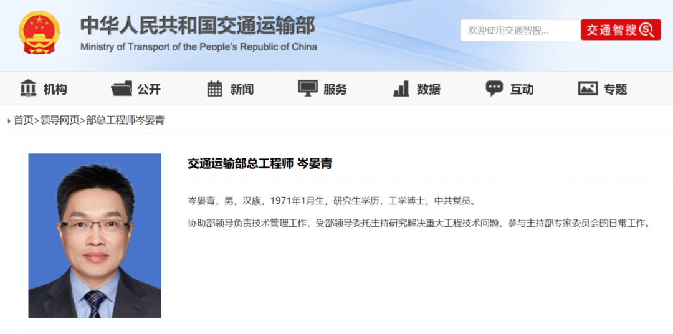Open the 机构 menu item
The width and height of the screenshot is (673, 334).
[55, 89]
